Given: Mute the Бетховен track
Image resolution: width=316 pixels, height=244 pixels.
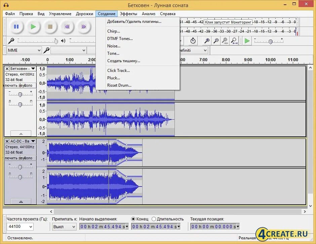Looking at the screenshot, I should point(12,85).
